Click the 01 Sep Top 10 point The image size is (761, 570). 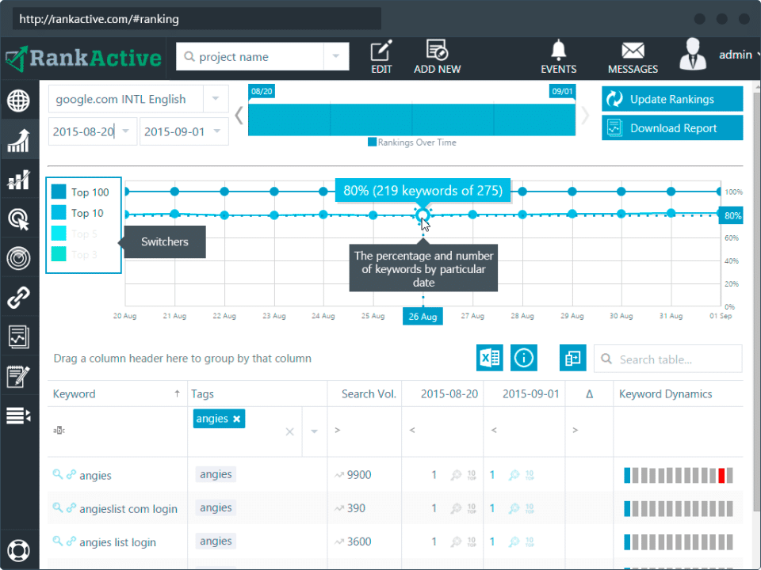pos(720,214)
